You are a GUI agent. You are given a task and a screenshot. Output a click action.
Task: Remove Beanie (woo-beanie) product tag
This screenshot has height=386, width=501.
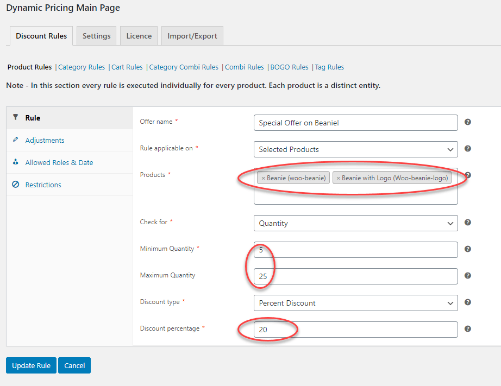click(x=264, y=179)
